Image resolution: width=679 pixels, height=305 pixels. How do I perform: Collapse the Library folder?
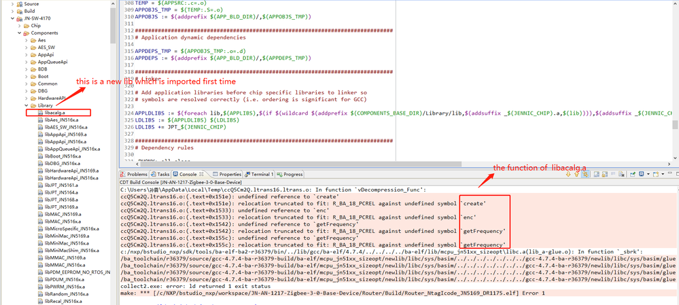pyautogui.click(x=26, y=105)
